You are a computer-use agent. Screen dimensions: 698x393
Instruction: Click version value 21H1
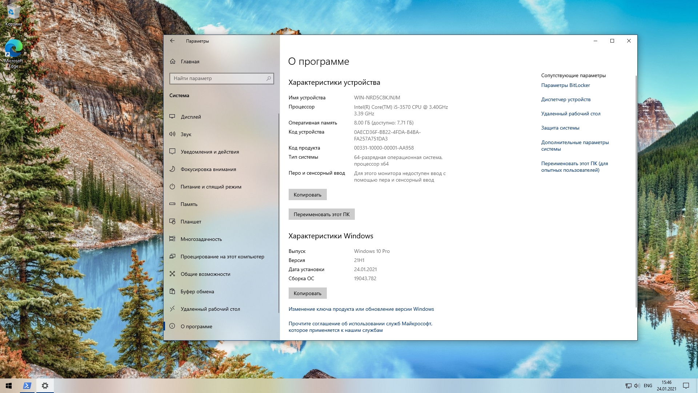pyautogui.click(x=359, y=260)
